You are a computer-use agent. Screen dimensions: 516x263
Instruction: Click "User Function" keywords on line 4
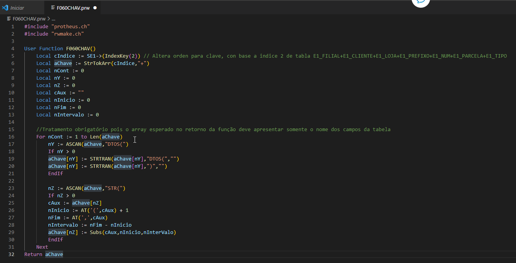[44, 48]
